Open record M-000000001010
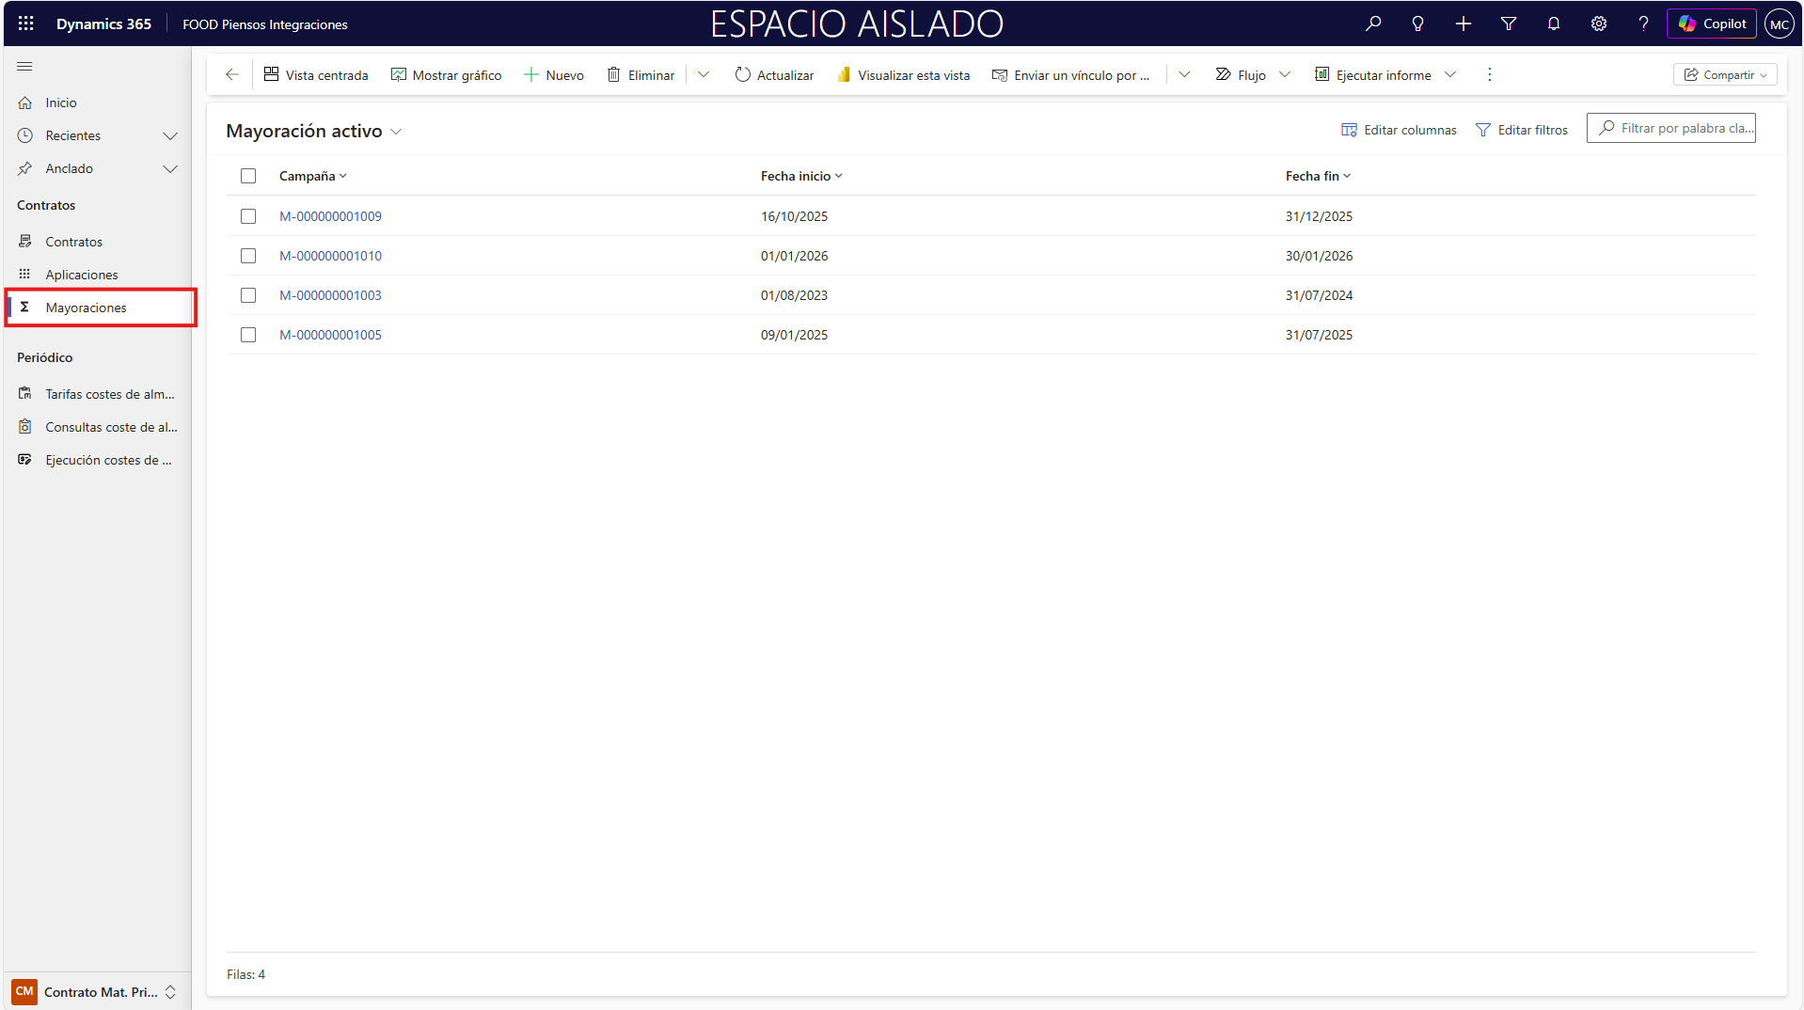Screen dimensions: 1804x1010 pos(330,256)
